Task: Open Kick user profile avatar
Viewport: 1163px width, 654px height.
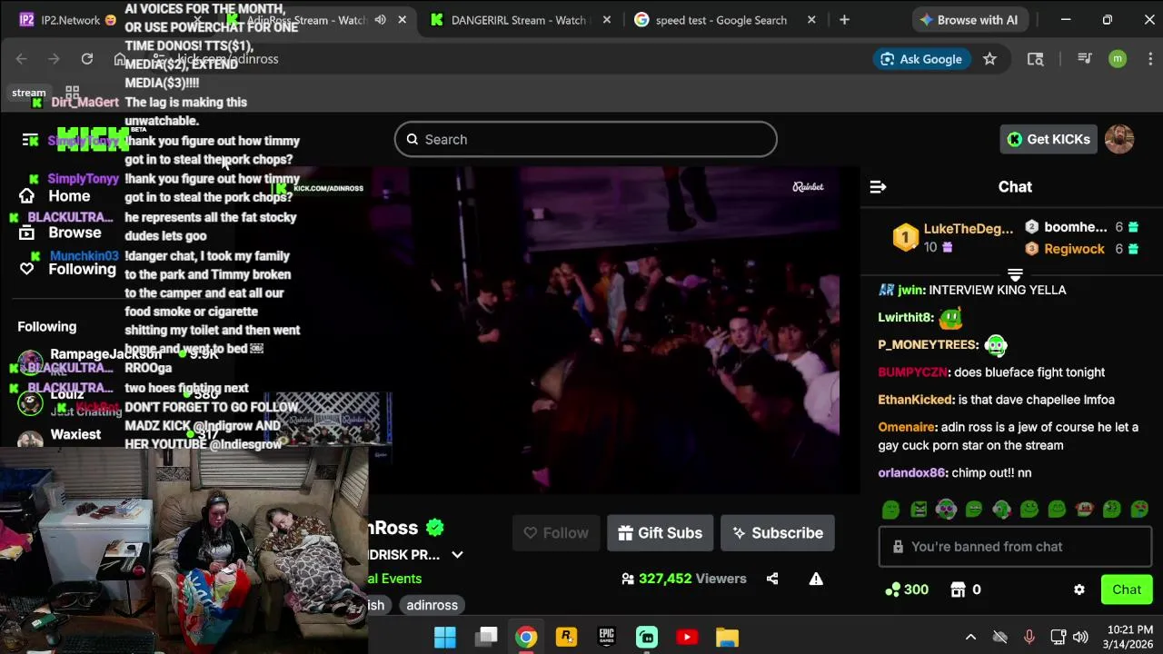Action: 1119,139
